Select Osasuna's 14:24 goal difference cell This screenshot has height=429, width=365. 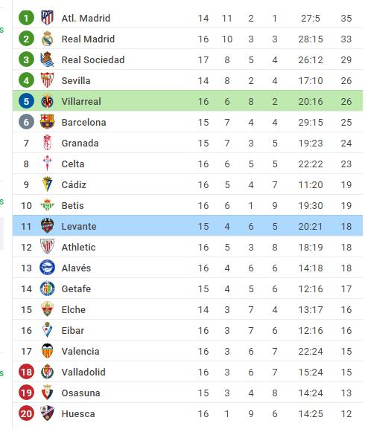tap(311, 393)
